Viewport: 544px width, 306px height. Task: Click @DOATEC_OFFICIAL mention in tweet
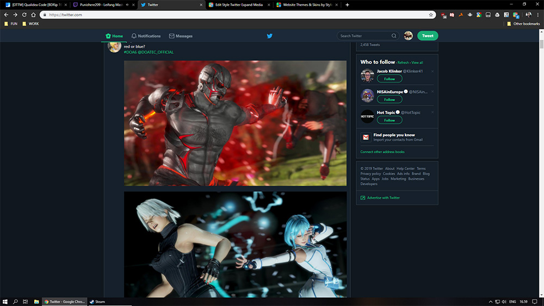click(x=156, y=52)
